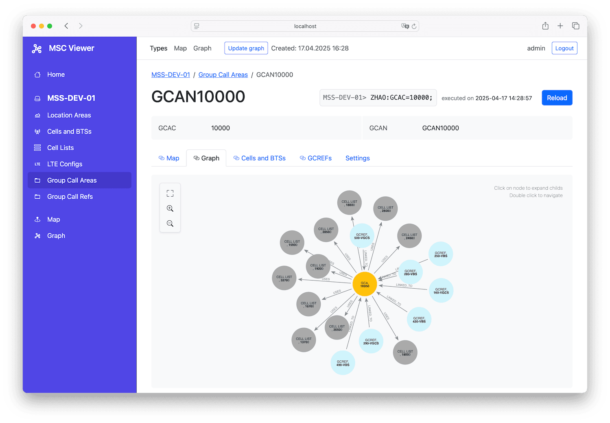Switch to the Cells and BTSs tab
This screenshot has height=423, width=610.
[260, 158]
